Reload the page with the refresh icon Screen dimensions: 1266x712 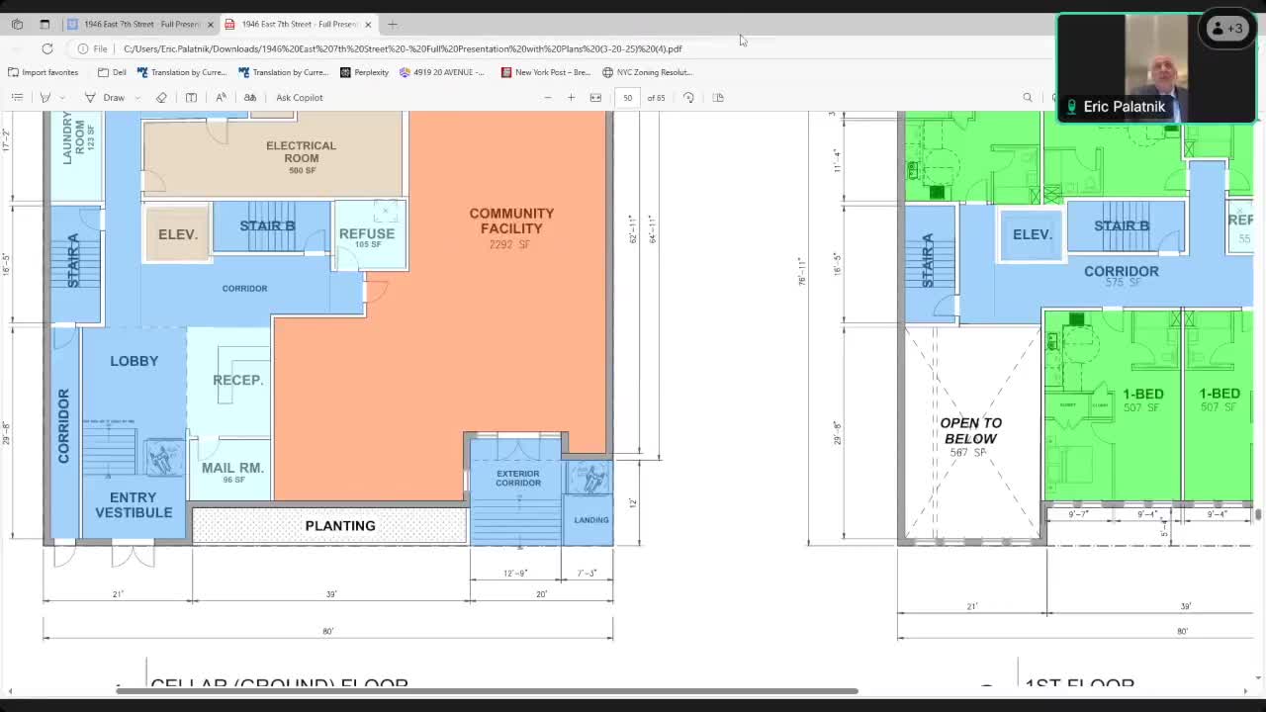tap(46, 48)
